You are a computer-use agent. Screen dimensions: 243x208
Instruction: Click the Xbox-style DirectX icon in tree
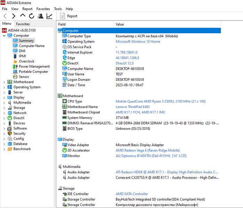click(10, 118)
